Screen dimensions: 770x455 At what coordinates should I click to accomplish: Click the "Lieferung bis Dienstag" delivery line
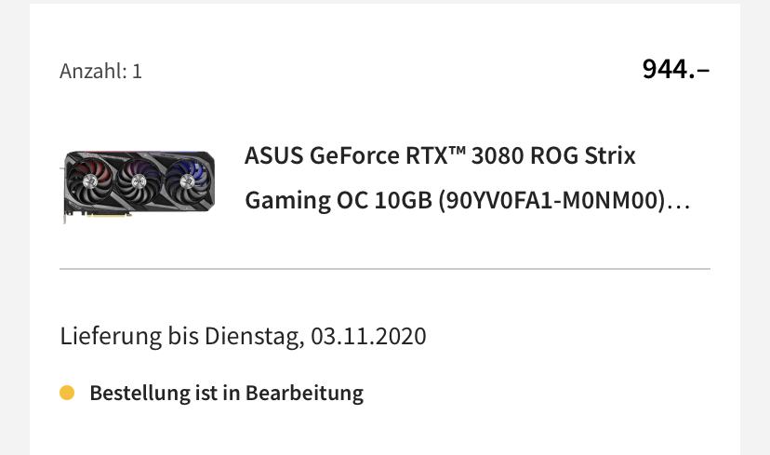[x=243, y=336]
